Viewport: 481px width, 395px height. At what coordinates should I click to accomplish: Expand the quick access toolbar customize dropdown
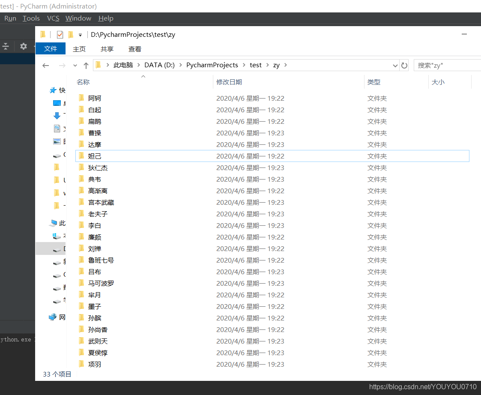pos(80,34)
